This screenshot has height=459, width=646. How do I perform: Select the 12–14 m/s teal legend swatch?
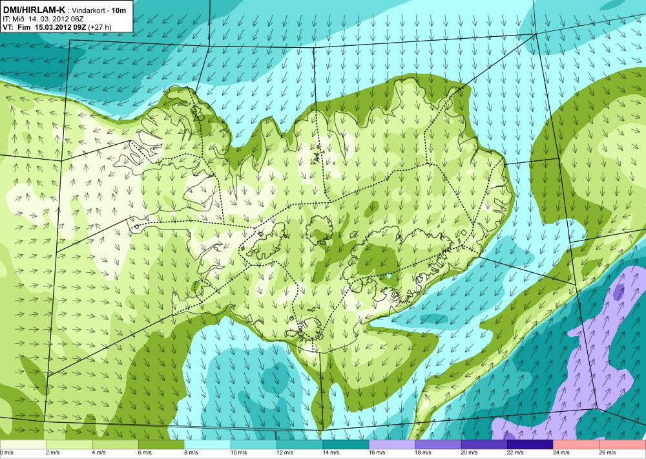(300, 445)
